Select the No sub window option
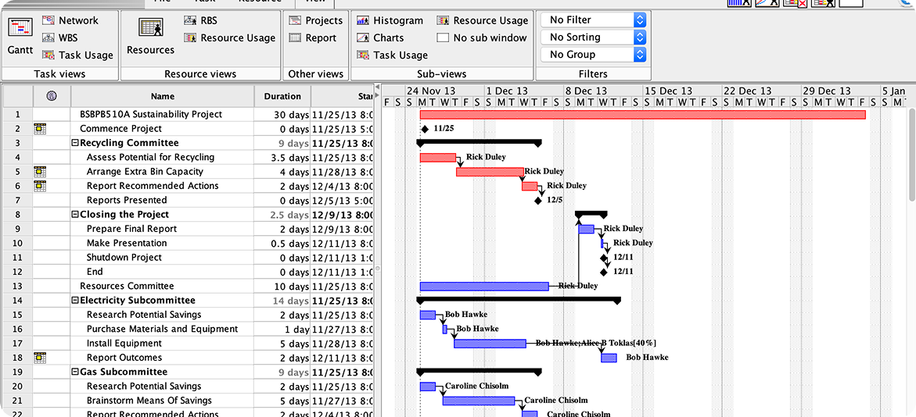Image resolution: width=916 pixels, height=417 pixels. pyautogui.click(x=482, y=37)
